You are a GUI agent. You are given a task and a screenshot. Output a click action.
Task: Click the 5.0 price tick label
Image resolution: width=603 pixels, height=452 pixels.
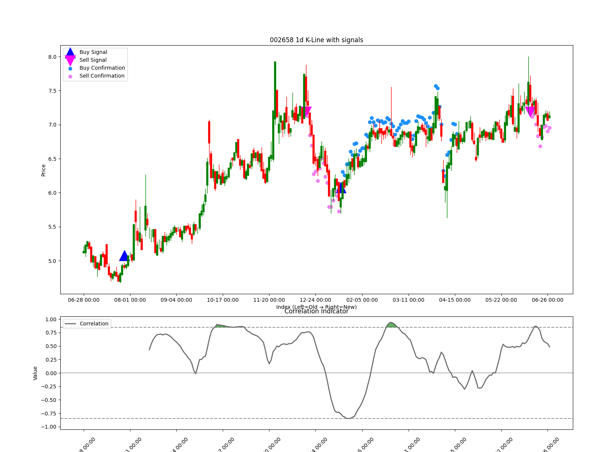(52, 261)
